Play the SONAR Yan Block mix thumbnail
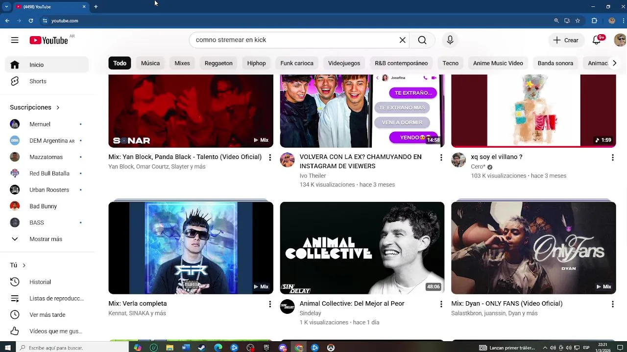627x352 pixels. 191,111
